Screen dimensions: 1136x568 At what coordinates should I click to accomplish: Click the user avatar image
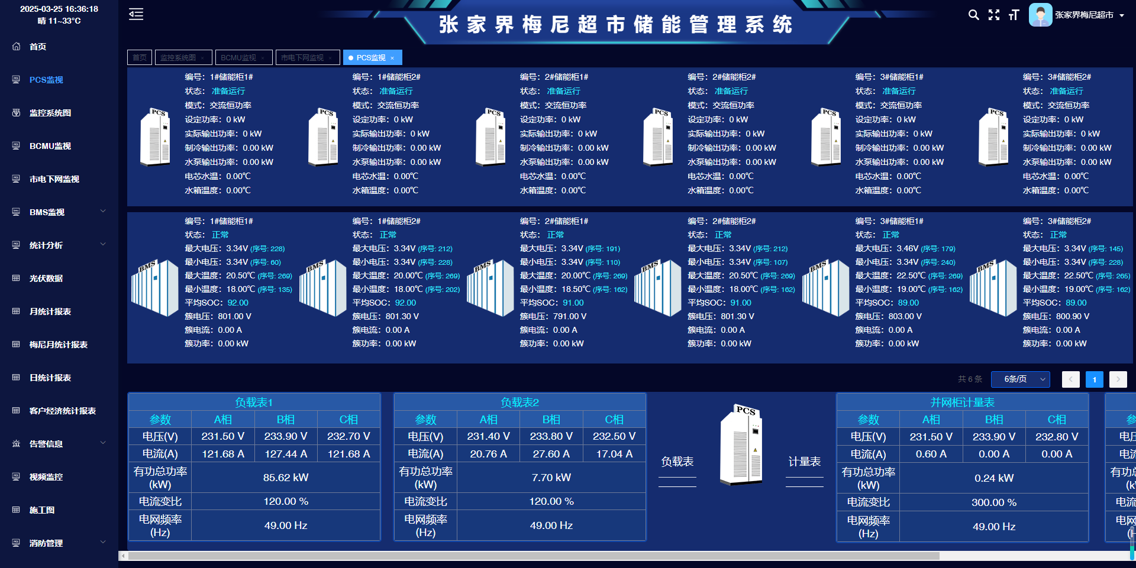(x=1040, y=15)
